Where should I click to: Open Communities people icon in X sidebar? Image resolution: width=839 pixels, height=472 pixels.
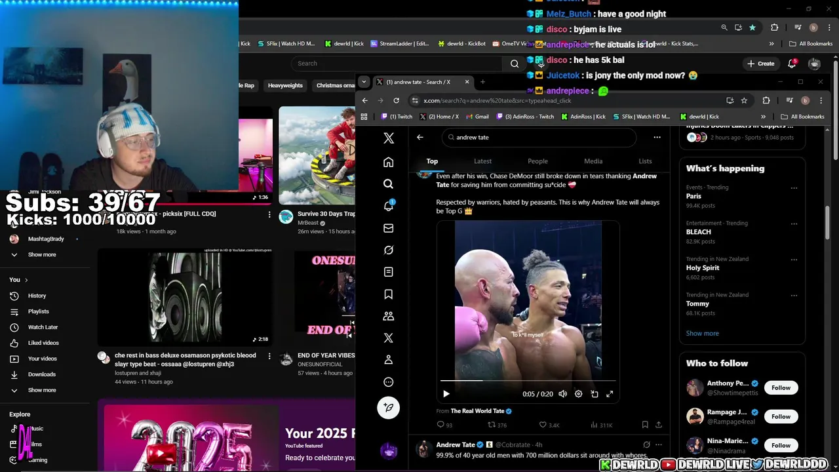pyautogui.click(x=388, y=316)
